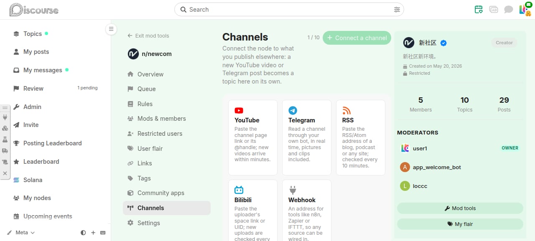Click the plus icon in sidebar footer
Viewport: 535px width, 241px height.
[x=93, y=233]
